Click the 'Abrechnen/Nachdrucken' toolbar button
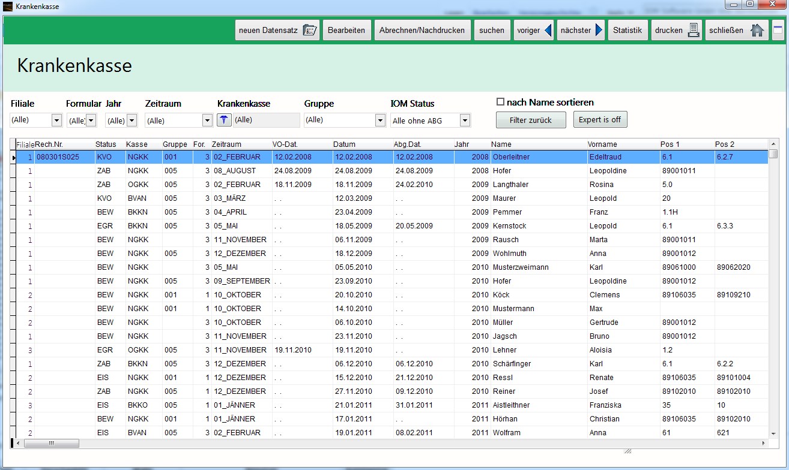 422,31
